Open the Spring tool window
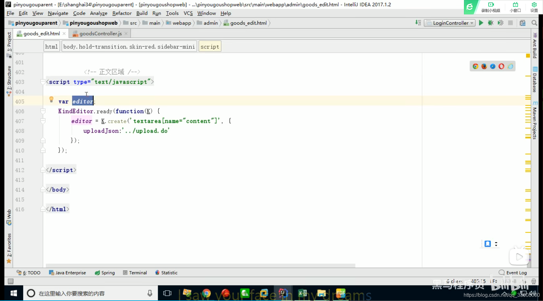 pyautogui.click(x=105, y=273)
